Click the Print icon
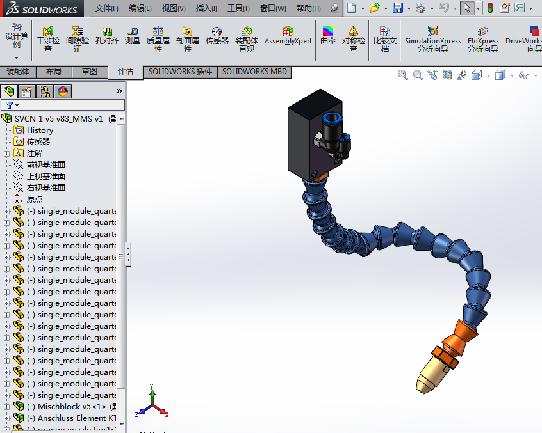 421,8
